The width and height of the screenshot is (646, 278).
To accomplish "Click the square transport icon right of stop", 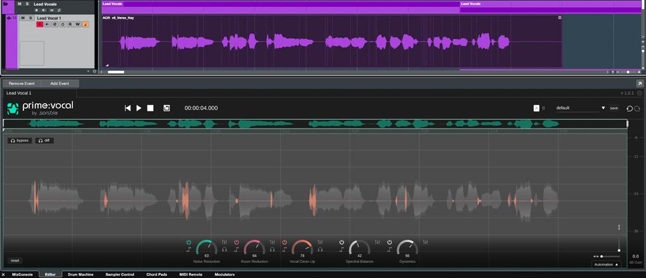I will tap(167, 108).
